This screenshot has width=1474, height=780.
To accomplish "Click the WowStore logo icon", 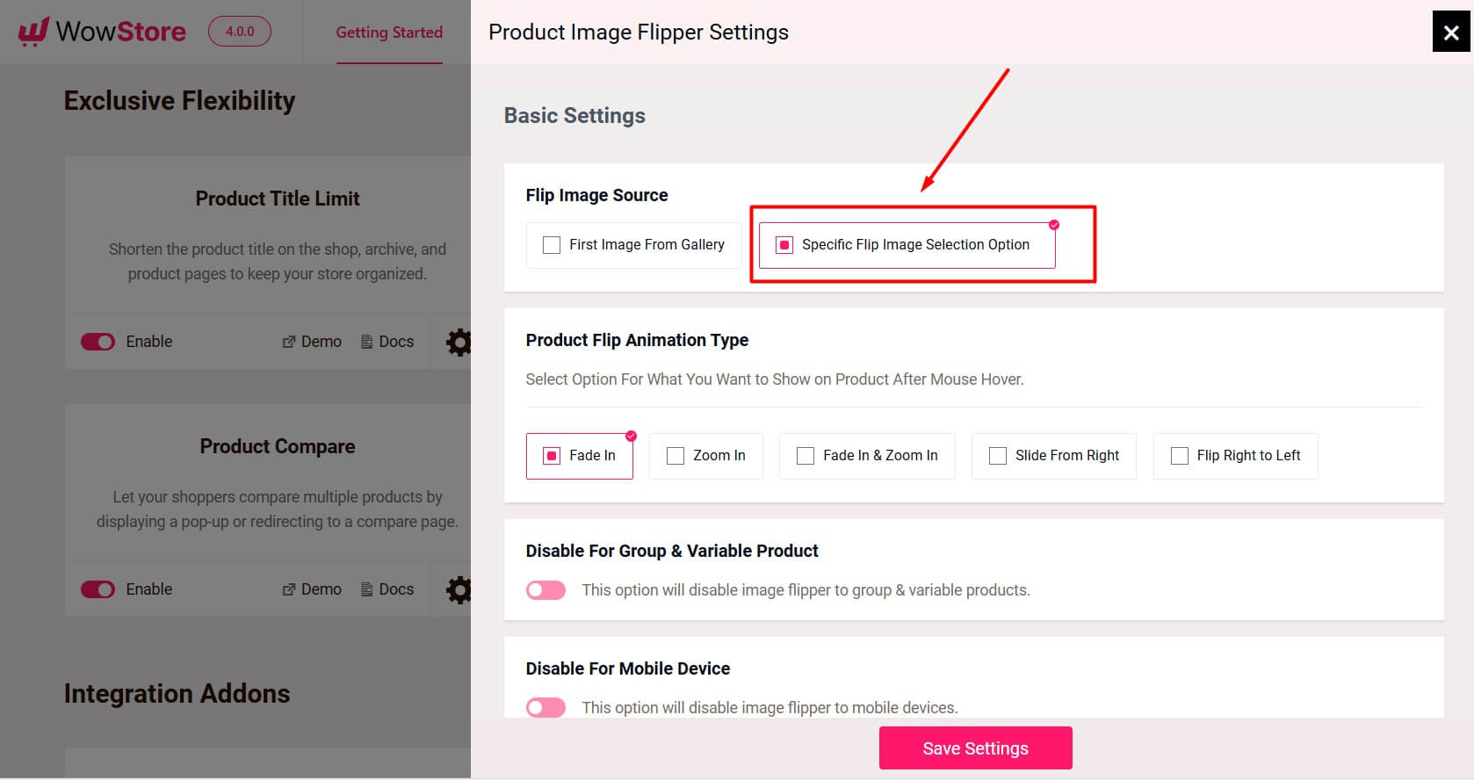I will tap(33, 32).
